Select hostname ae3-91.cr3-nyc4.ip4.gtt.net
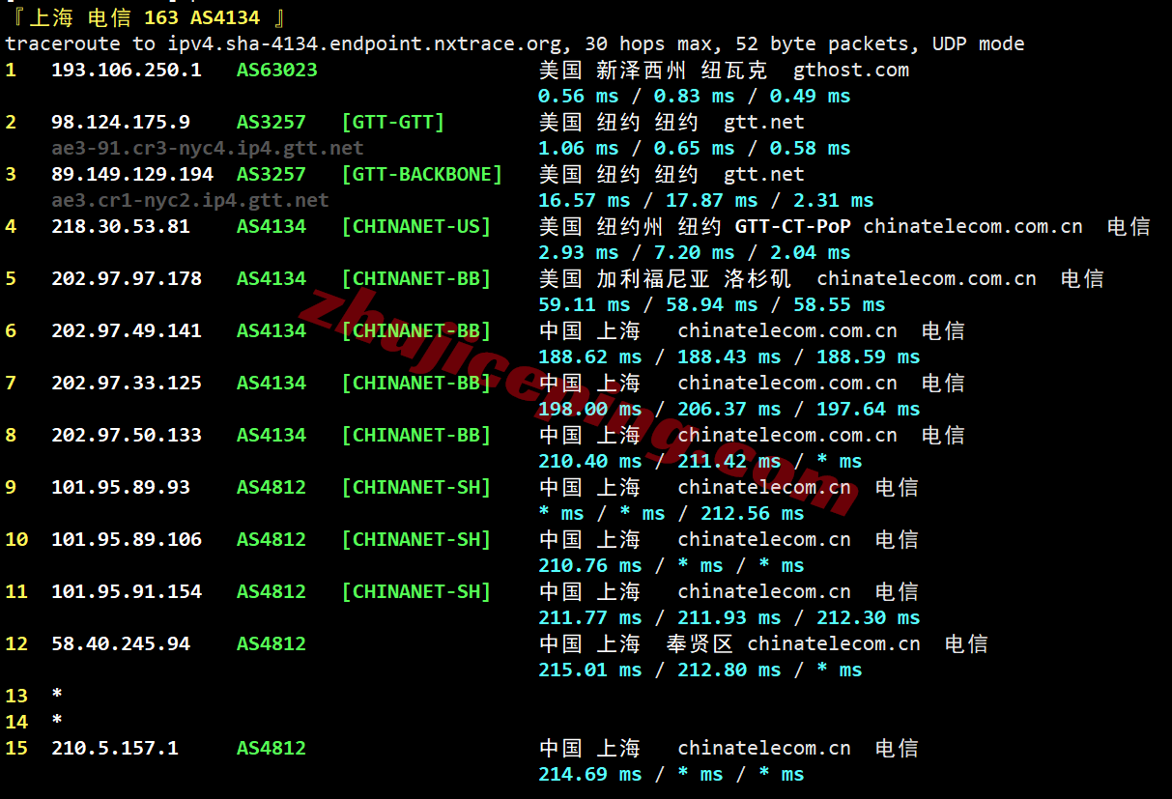Screen dimensions: 1172x799 pos(208,148)
